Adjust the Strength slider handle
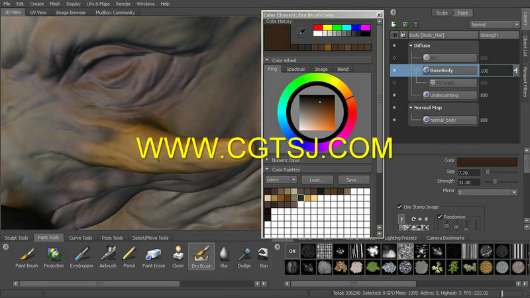Viewport: 530px width, 298px height. click(x=495, y=181)
